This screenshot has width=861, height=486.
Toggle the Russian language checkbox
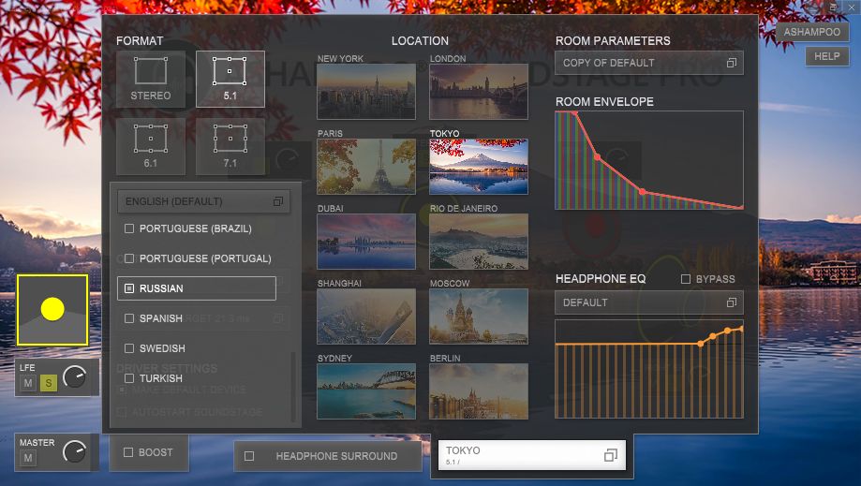click(129, 288)
